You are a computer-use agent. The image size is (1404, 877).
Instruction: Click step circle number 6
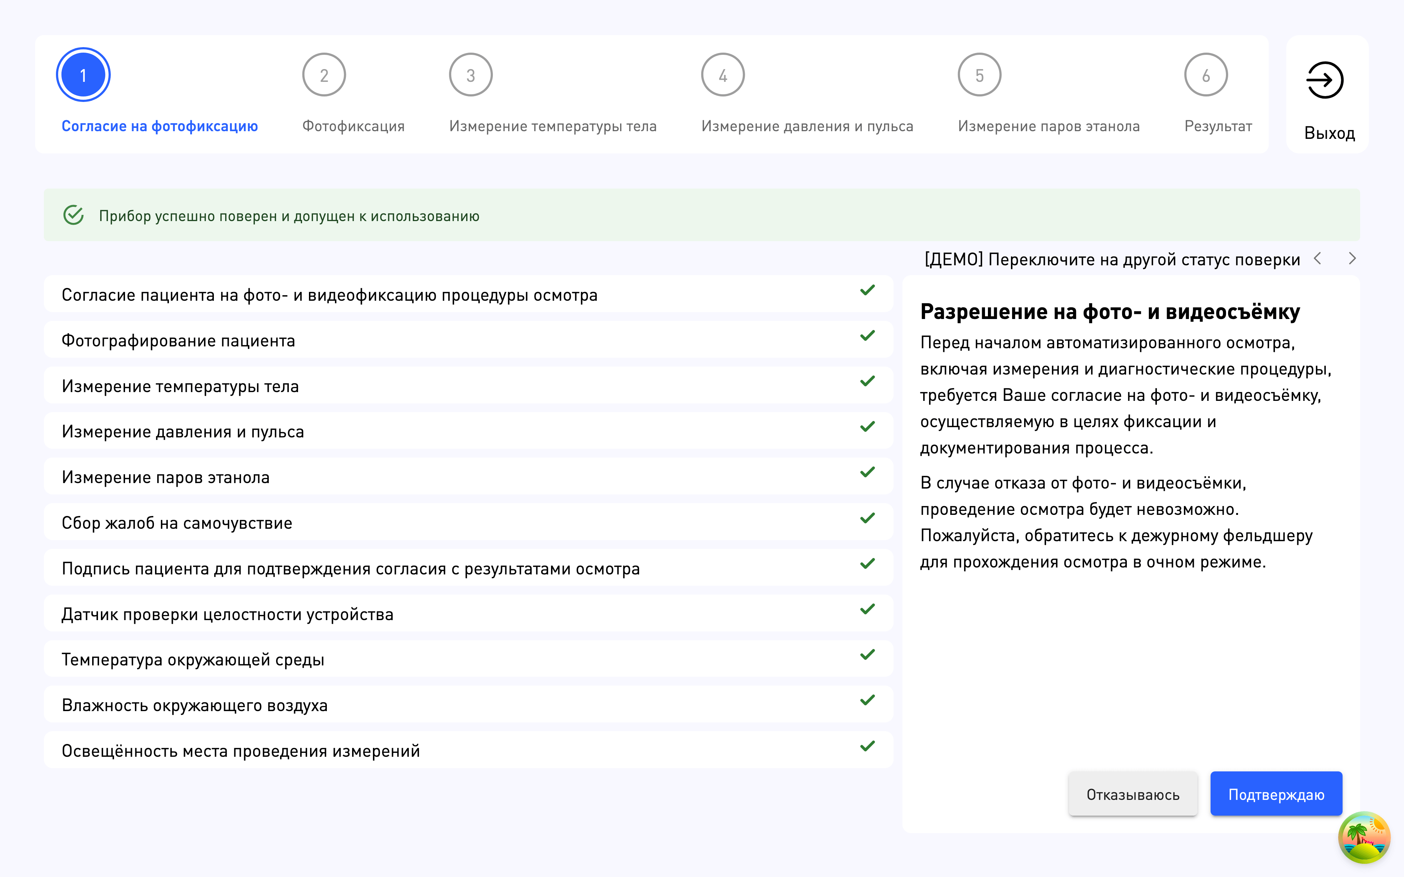pyautogui.click(x=1205, y=75)
